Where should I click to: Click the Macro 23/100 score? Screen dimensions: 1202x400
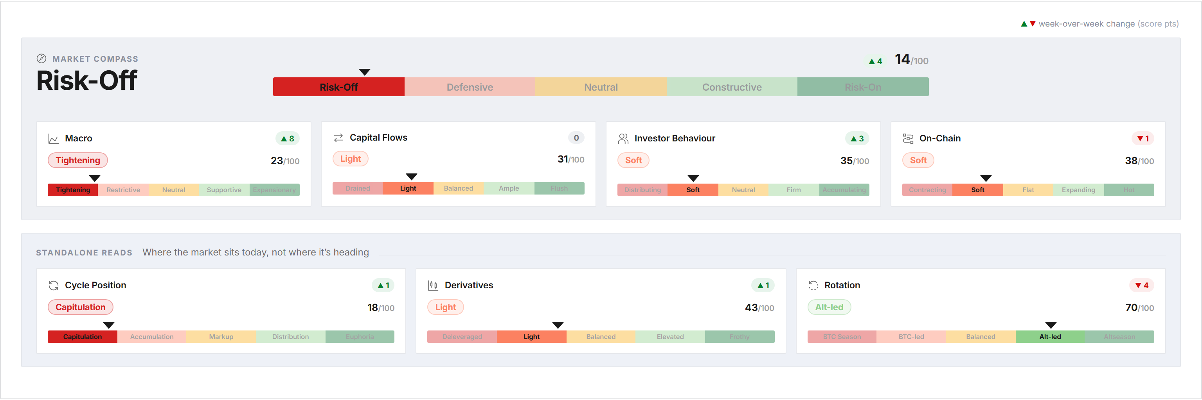(x=285, y=161)
